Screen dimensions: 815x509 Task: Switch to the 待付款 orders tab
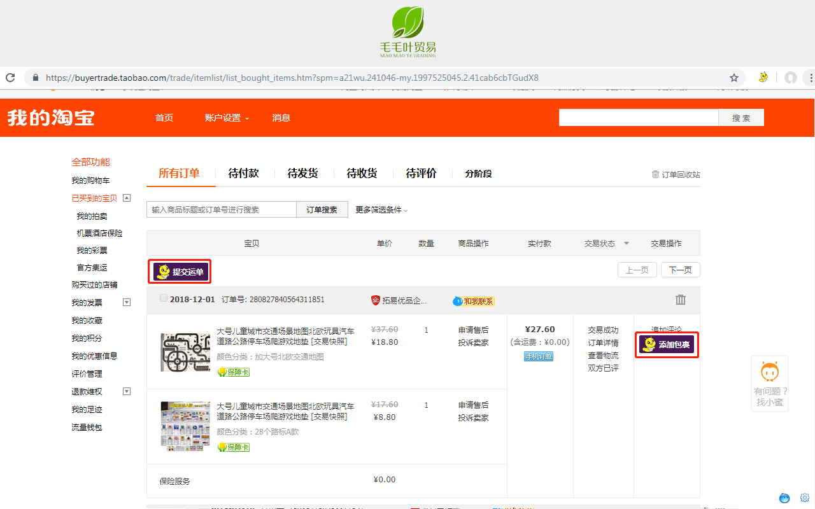(x=243, y=173)
